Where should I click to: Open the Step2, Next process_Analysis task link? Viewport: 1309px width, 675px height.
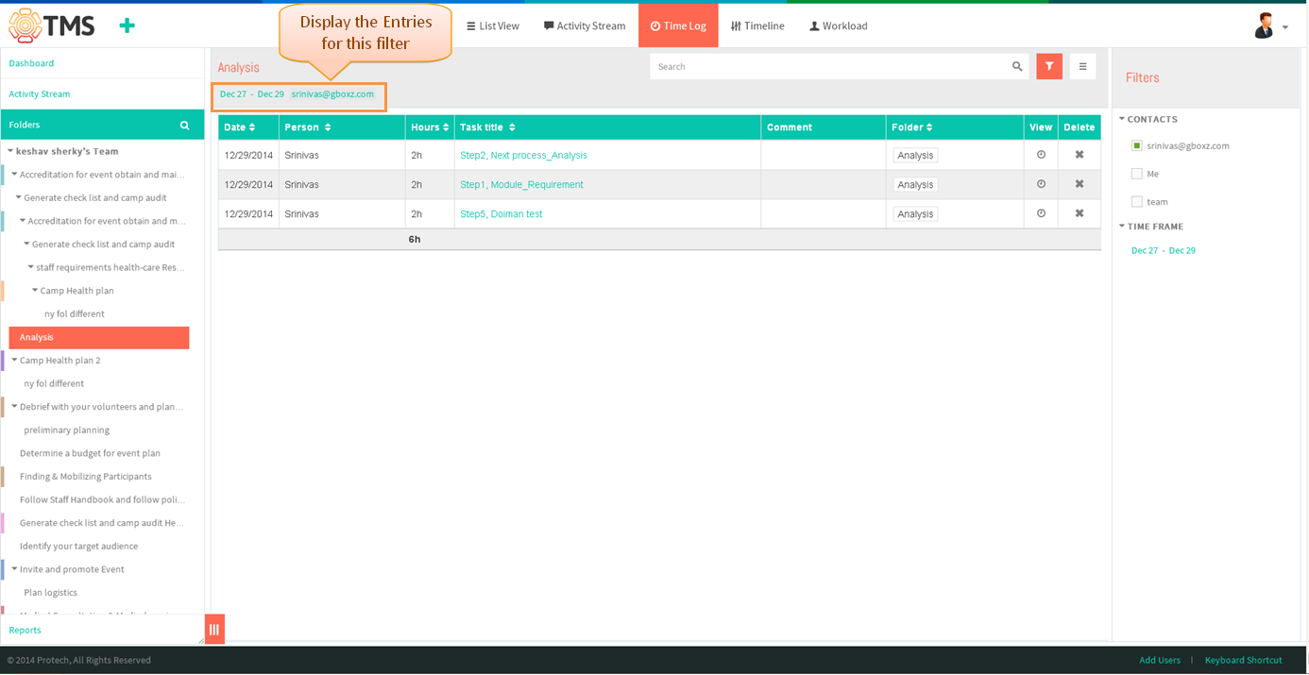pyautogui.click(x=523, y=155)
